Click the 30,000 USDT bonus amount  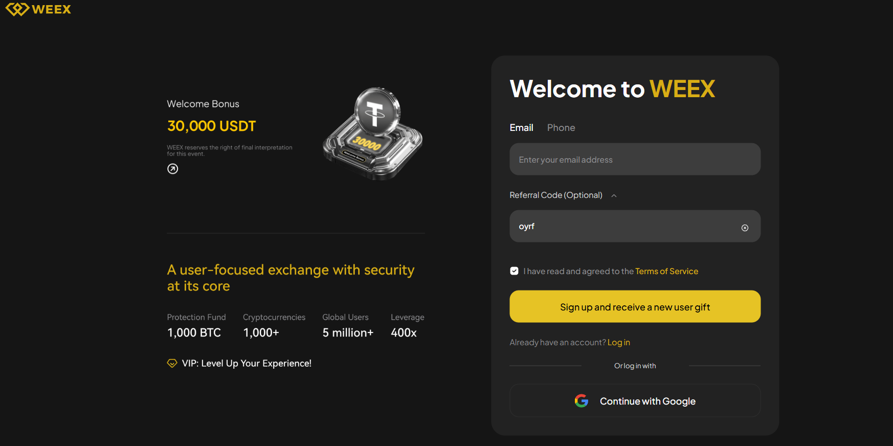[x=211, y=126]
